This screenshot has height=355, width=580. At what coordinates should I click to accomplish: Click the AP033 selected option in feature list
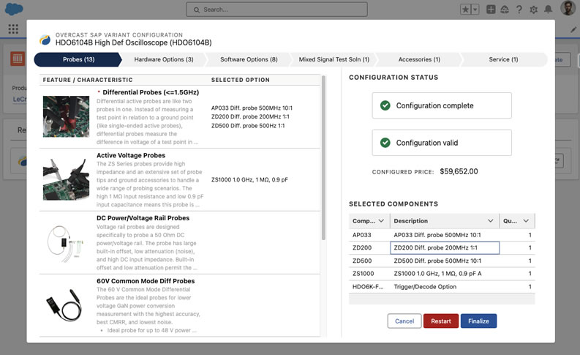[x=252, y=108]
